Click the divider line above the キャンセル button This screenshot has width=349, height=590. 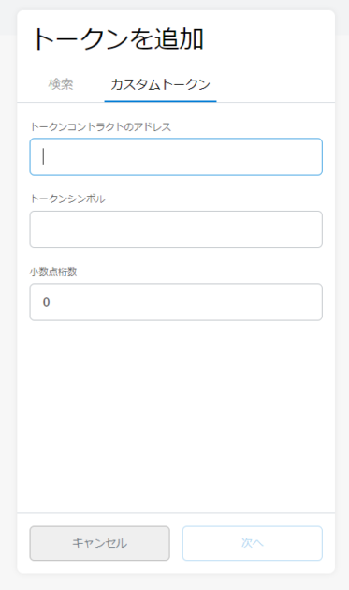point(176,512)
